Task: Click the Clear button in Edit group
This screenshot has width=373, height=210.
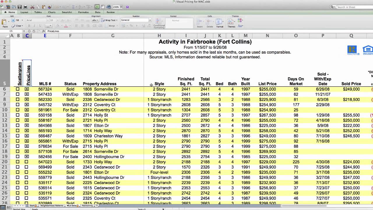Action: [18, 26]
